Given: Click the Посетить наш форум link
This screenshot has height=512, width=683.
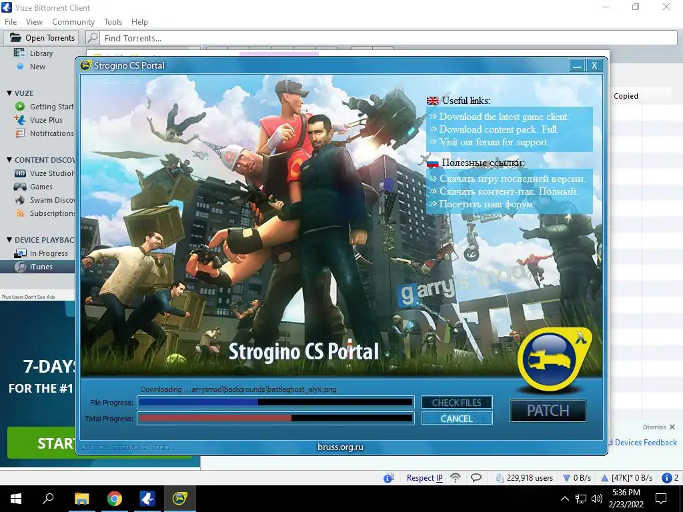Looking at the screenshot, I should click(486, 204).
